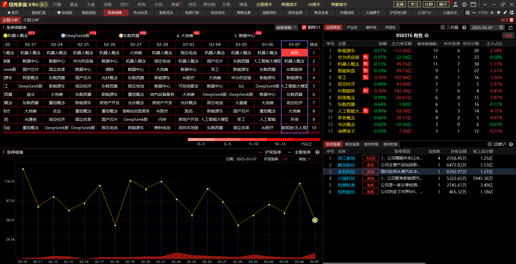
Task: Click the window layout icon in title bar
Action: [473, 4]
